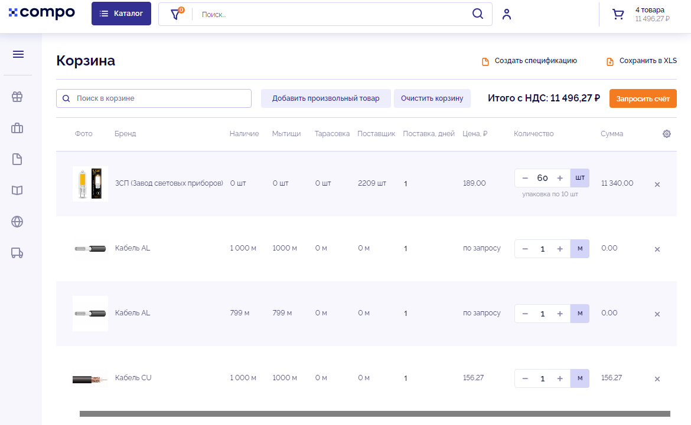
Task: Click the Сумма column header
Action: (612, 134)
